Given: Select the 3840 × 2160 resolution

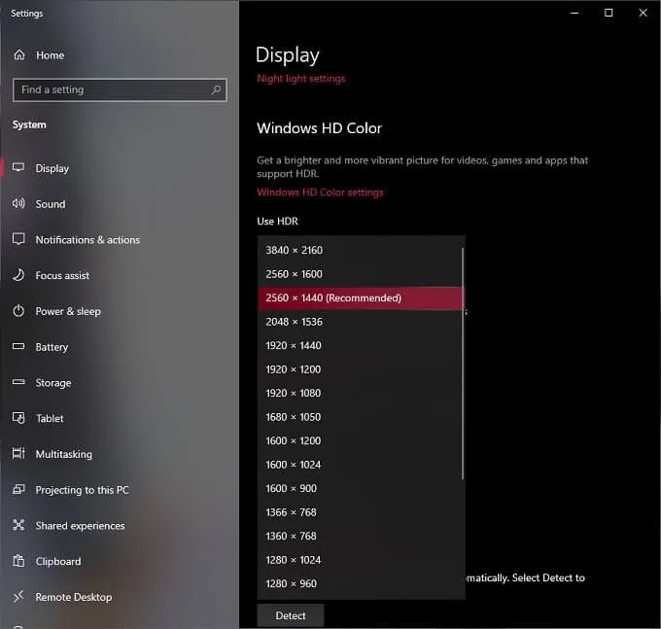Looking at the screenshot, I should point(360,250).
